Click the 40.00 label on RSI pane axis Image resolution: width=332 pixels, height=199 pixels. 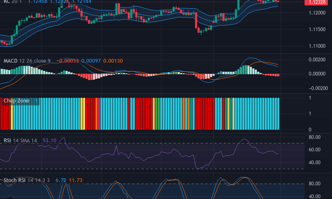[315, 163]
